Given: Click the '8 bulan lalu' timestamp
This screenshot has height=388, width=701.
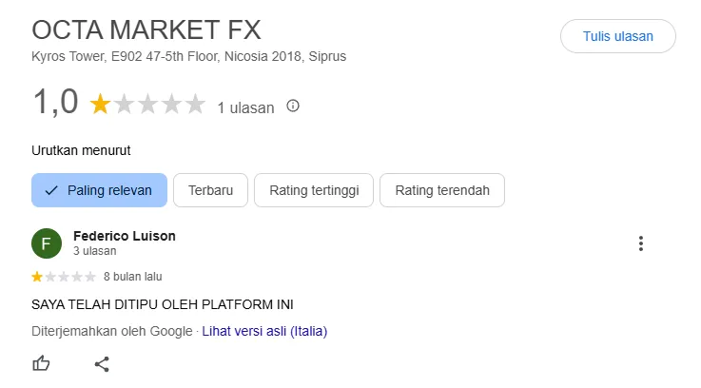Looking at the screenshot, I should point(133,277).
